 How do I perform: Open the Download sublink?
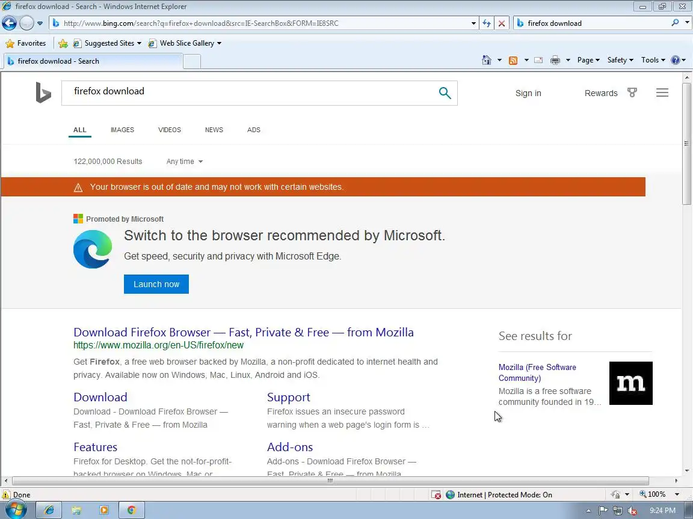[x=100, y=397]
